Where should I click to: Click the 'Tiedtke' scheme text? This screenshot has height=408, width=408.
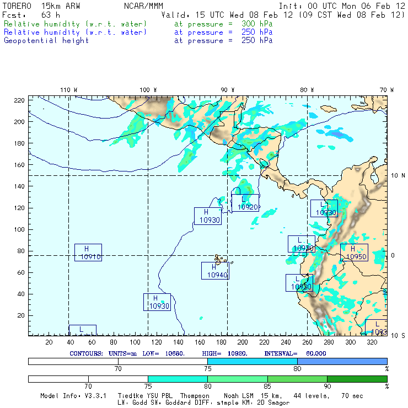pyautogui.click(x=130, y=396)
